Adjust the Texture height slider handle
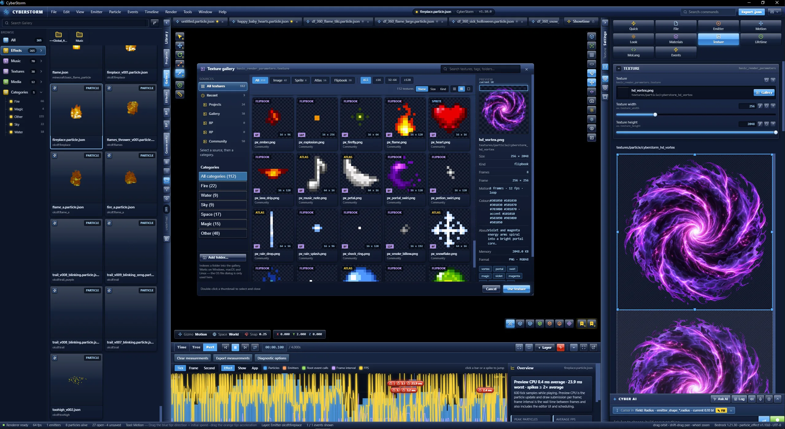Viewport: 785px width, 429px height. pos(775,133)
